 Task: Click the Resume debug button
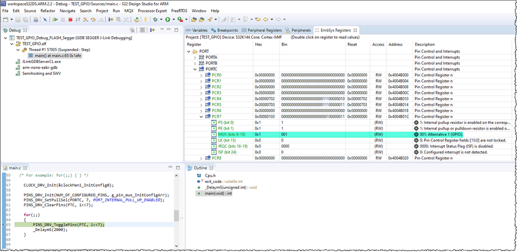point(55,20)
